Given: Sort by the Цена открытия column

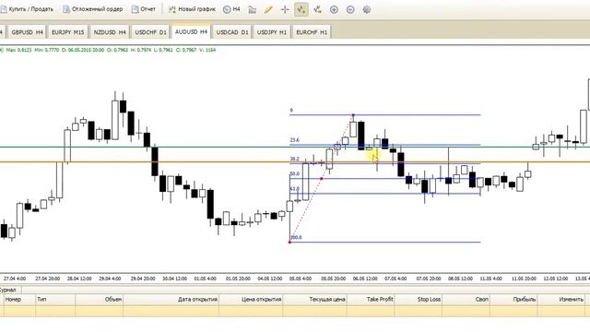Looking at the screenshot, I should tap(251, 300).
